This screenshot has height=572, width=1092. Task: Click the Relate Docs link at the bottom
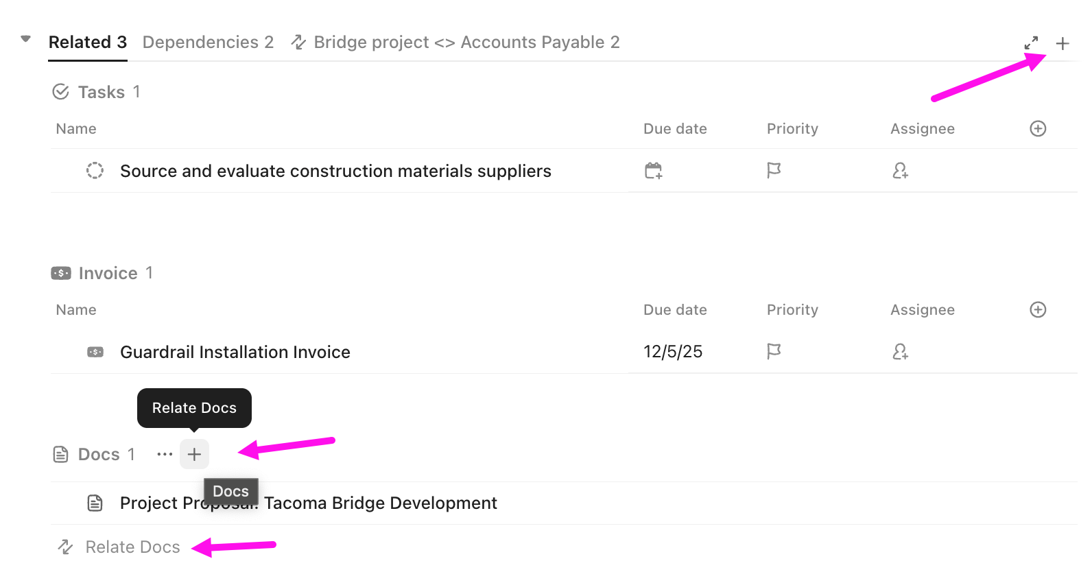(x=132, y=546)
